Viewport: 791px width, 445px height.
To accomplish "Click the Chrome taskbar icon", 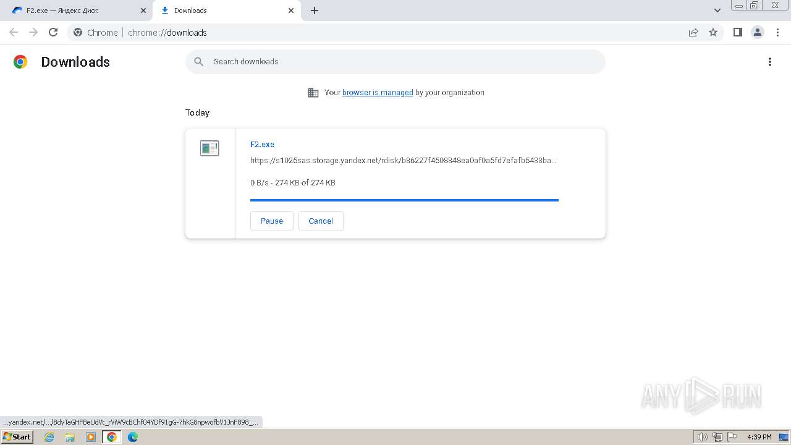I will (x=112, y=437).
